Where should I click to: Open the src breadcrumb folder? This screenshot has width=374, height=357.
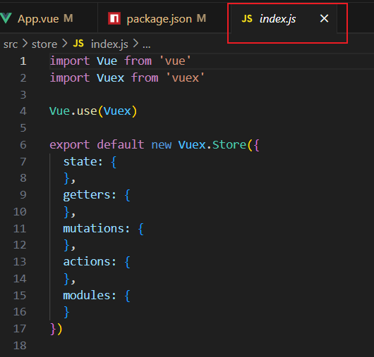coord(11,44)
